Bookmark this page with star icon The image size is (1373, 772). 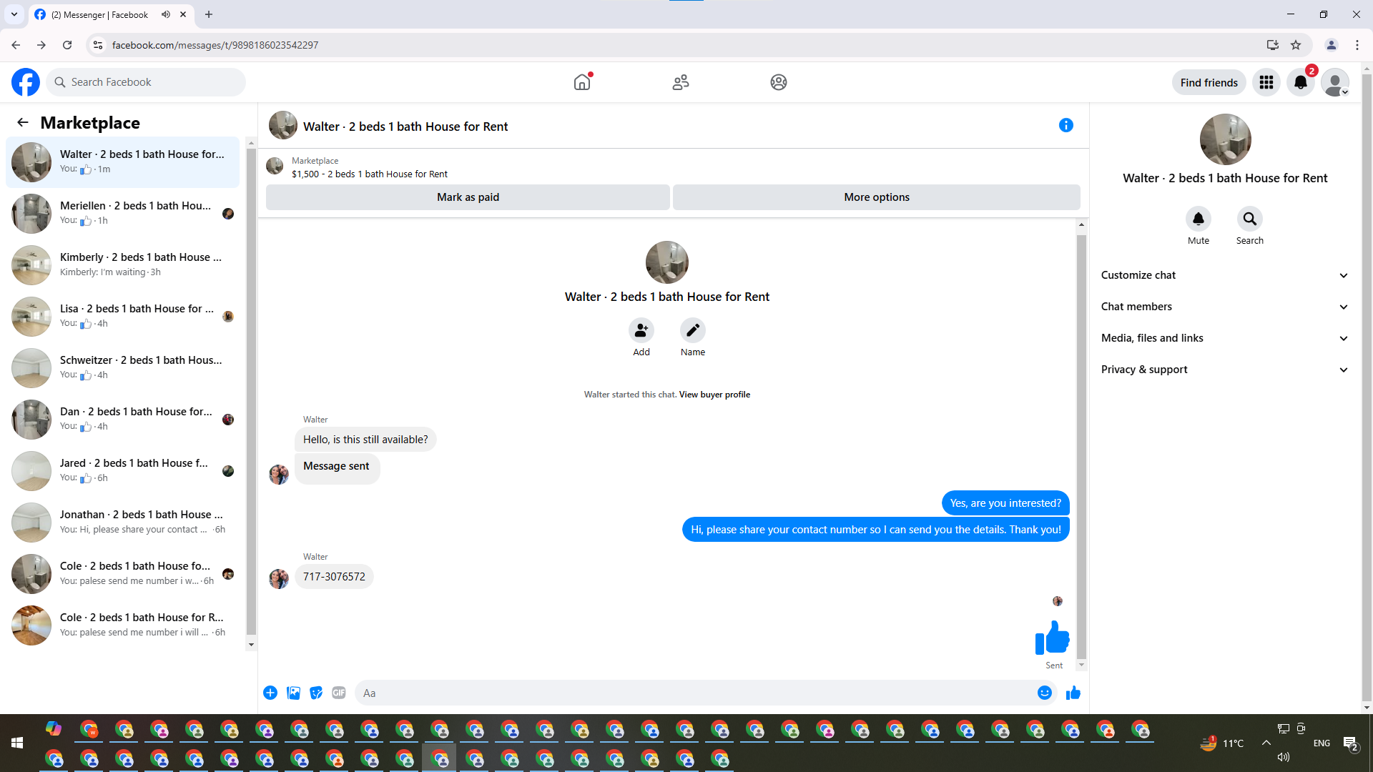tap(1296, 45)
